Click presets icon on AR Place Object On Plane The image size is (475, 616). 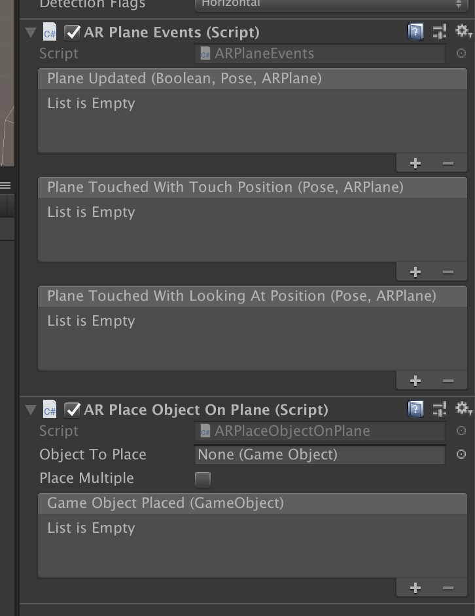(x=440, y=410)
